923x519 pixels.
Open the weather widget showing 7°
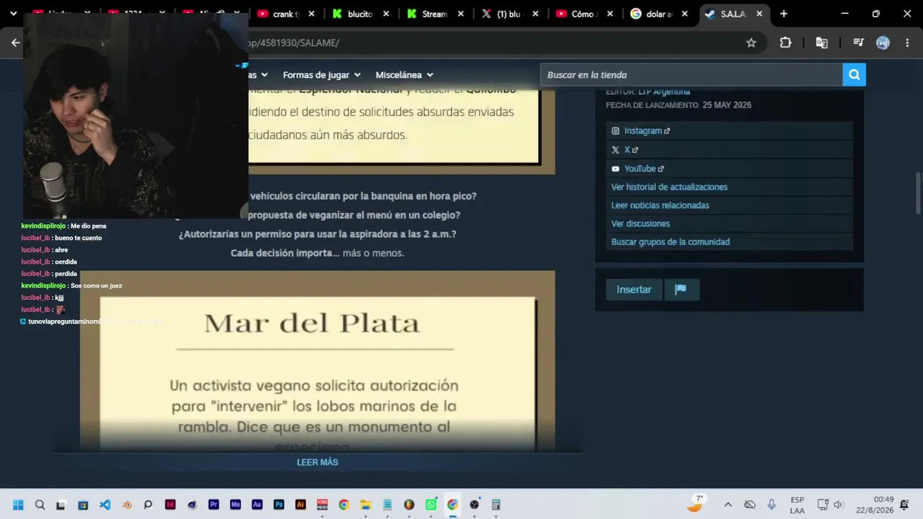(695, 503)
